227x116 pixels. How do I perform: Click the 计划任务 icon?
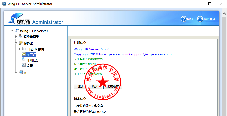(x=24, y=59)
